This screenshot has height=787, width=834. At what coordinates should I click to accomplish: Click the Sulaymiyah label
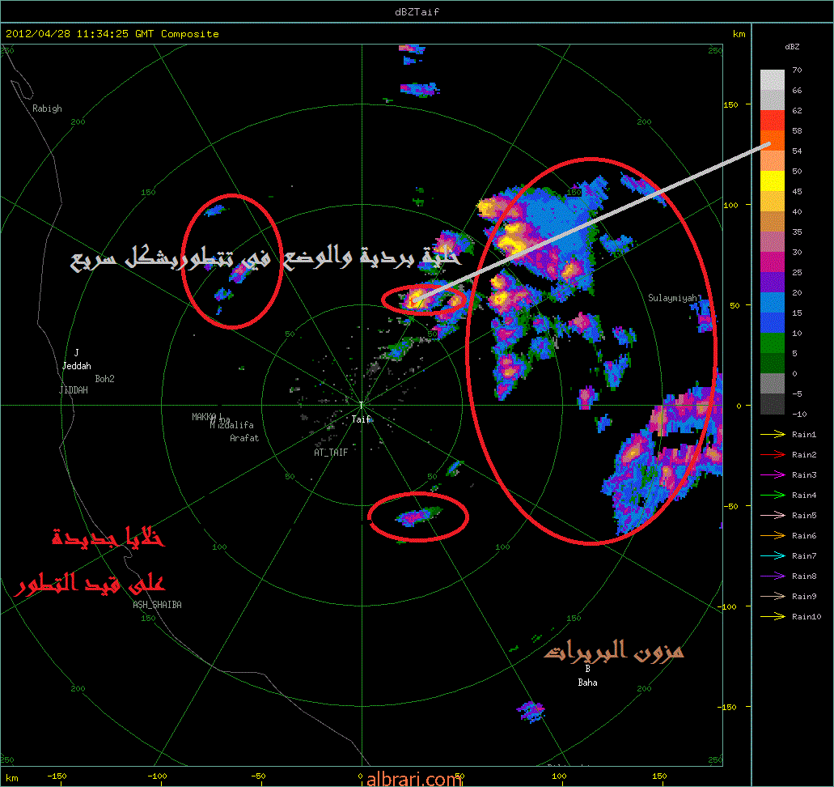[672, 298]
